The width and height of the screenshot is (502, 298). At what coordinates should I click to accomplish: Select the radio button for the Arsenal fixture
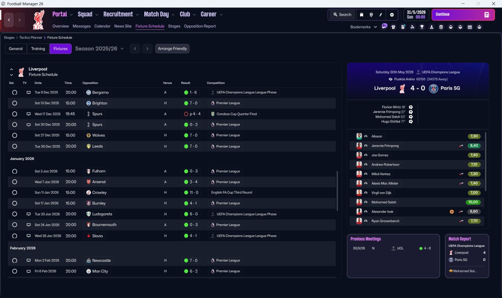coord(15,182)
